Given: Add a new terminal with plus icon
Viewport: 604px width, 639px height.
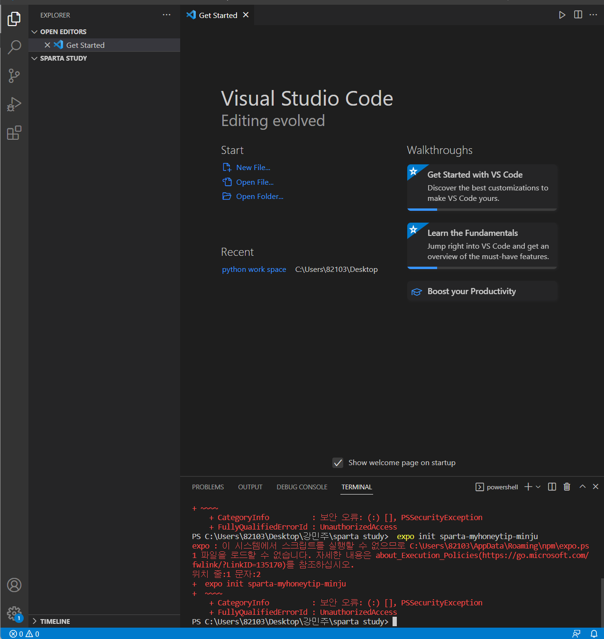Looking at the screenshot, I should pos(528,486).
